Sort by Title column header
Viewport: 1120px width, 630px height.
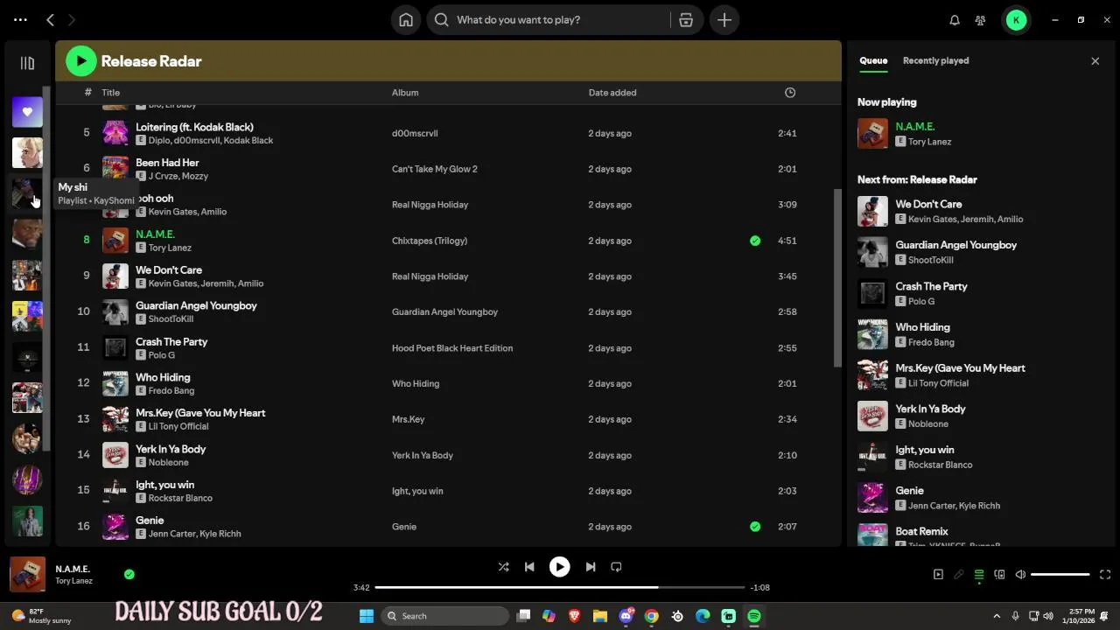[110, 92]
